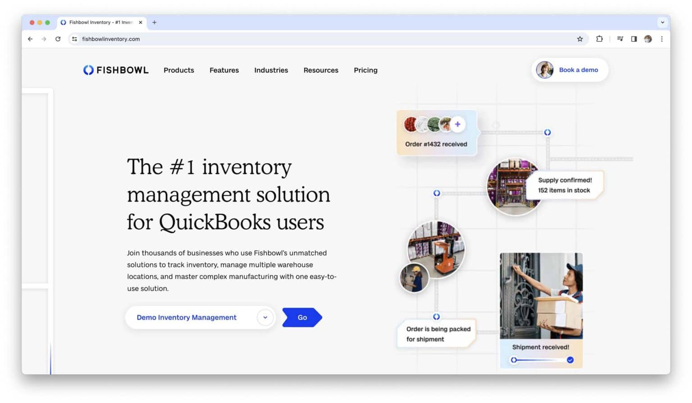Open a new browser tab

pyautogui.click(x=155, y=22)
